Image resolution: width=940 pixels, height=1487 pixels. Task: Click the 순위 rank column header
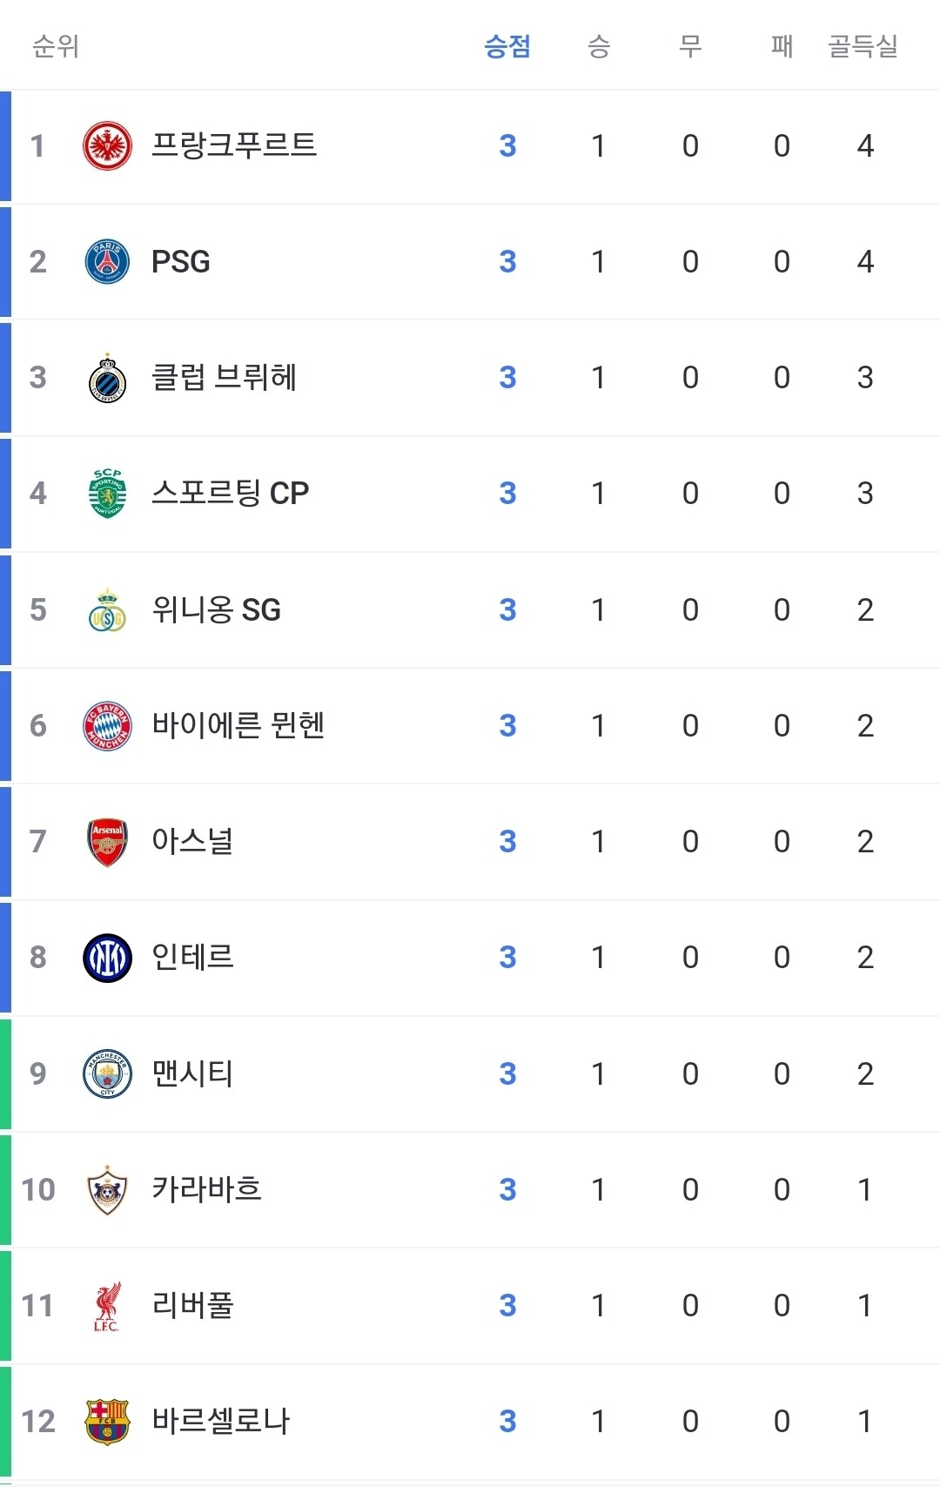tap(56, 46)
